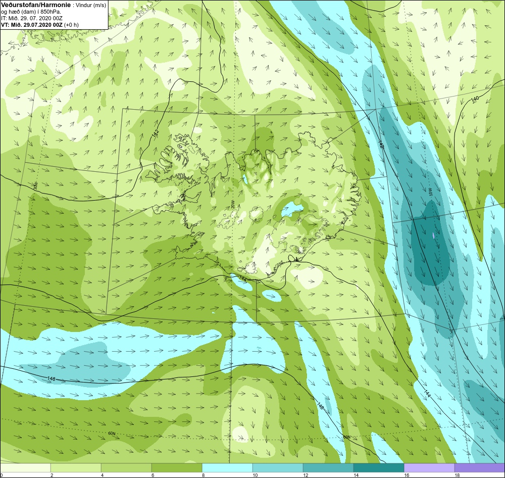Click the 'og hæð (dam) í 850hPa.' line

[31, 12]
